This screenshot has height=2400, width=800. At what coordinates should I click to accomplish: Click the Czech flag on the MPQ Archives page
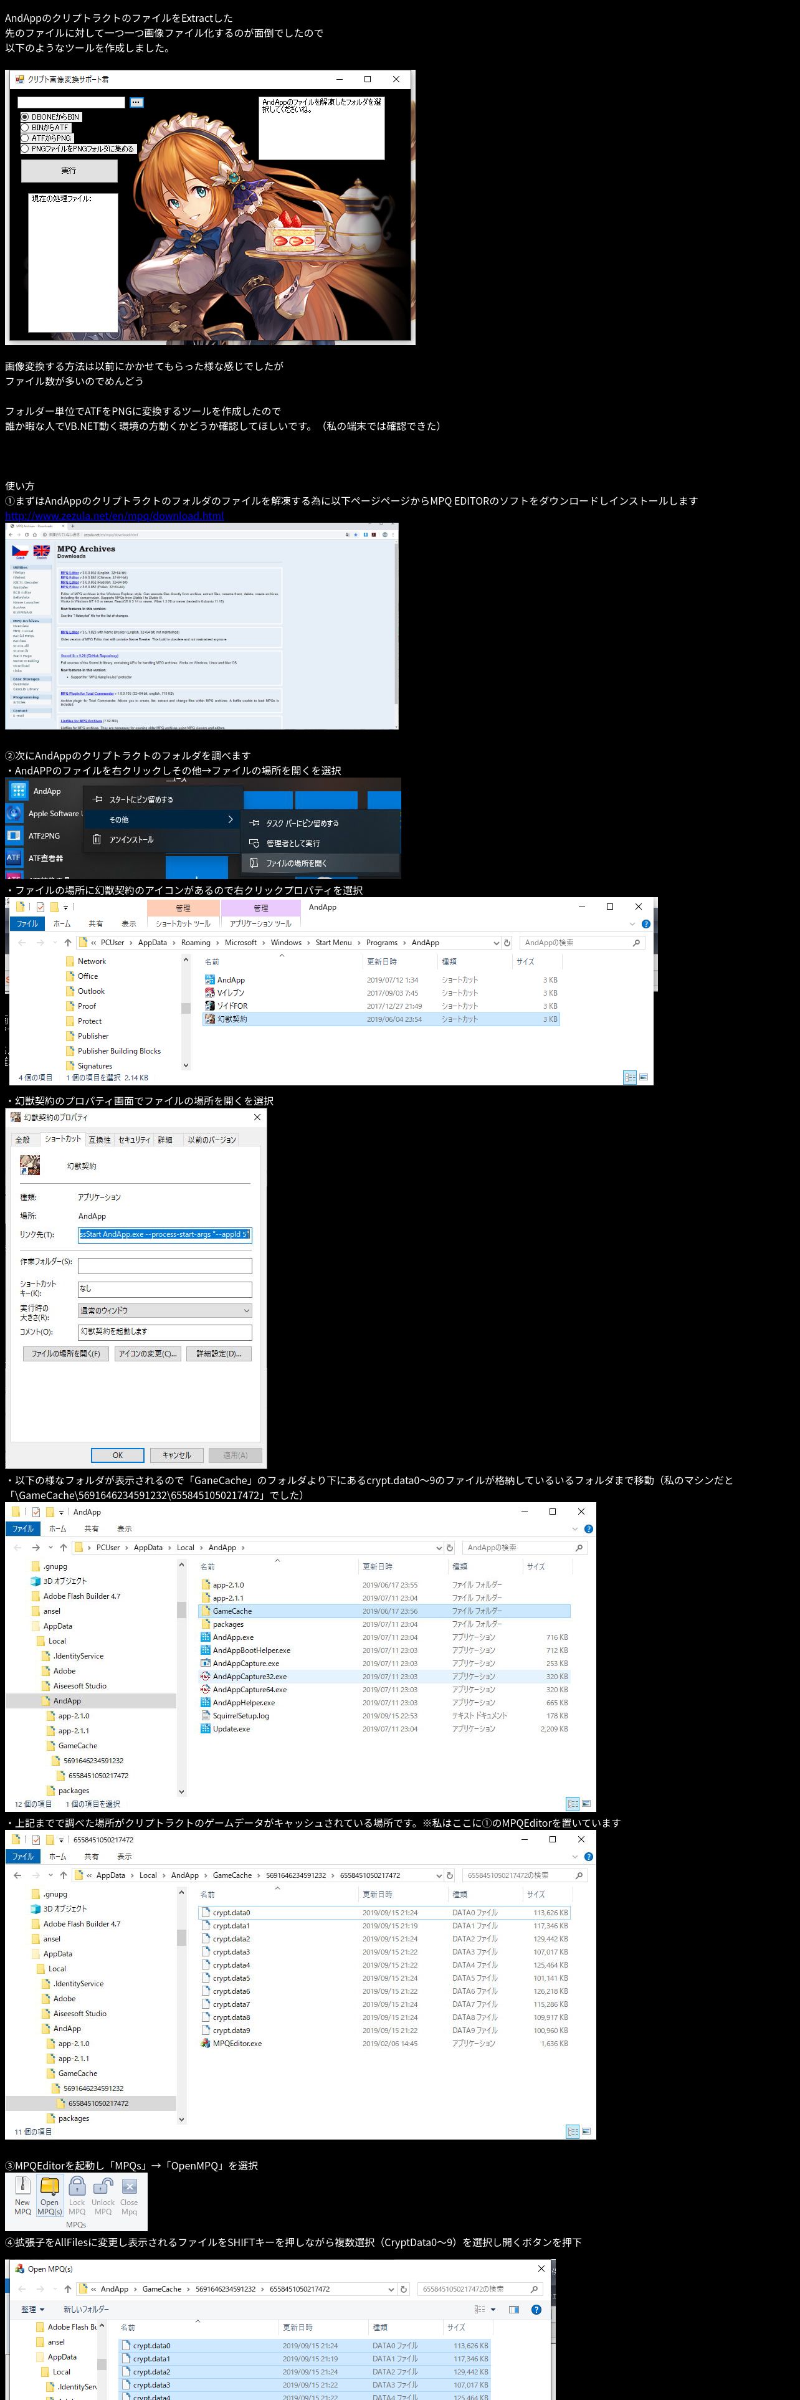(x=19, y=551)
